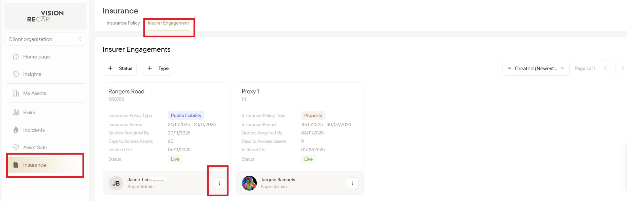Viewport: 627px width, 201px height.
Task: Open the Insights section
Action: (x=32, y=74)
